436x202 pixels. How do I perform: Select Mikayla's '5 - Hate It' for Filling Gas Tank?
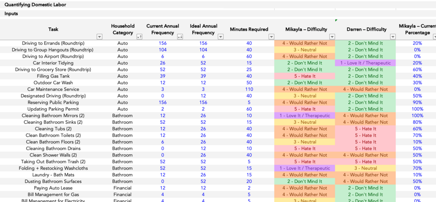[x=305, y=76]
